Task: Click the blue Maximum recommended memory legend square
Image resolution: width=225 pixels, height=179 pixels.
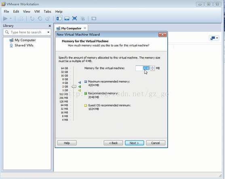Action: coord(86,82)
